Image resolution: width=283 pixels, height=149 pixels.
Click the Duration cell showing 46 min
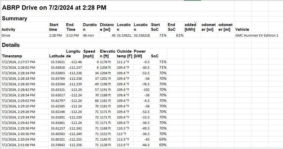tap(88, 36)
